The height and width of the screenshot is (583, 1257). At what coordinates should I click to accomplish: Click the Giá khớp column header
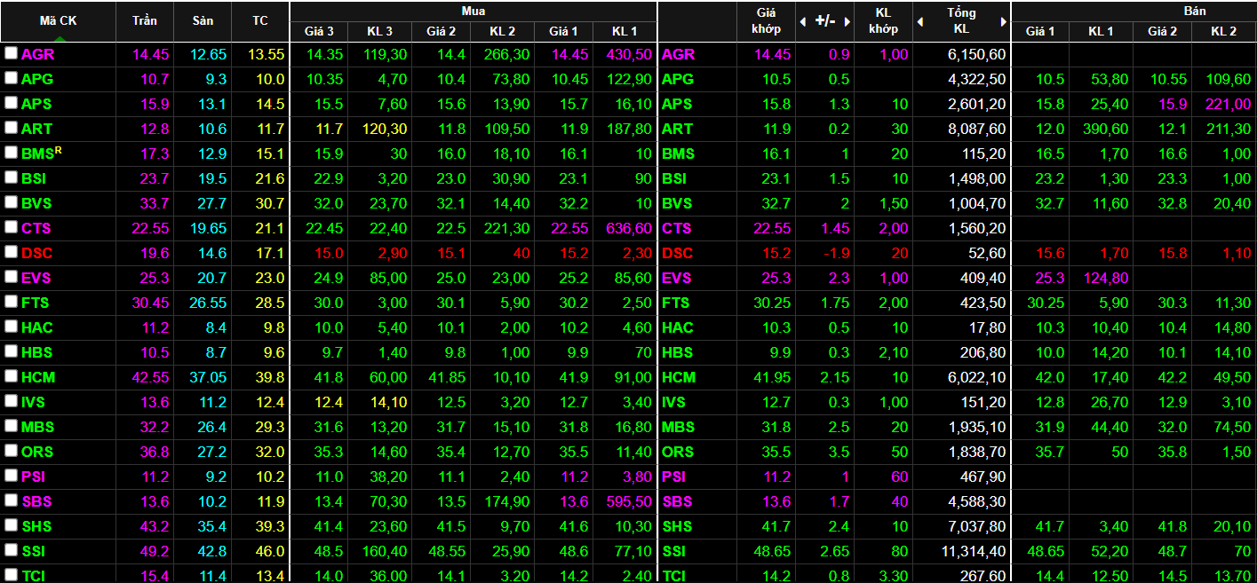767,20
